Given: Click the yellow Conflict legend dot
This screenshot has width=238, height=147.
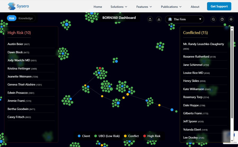Looking at the screenshot, I should 125,136.
